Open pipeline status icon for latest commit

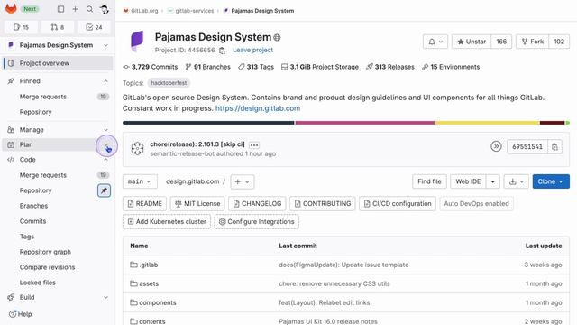[496, 146]
